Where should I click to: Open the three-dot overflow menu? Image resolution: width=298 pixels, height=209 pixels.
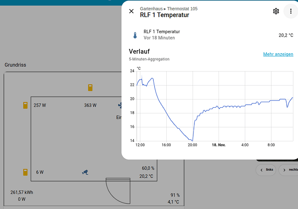(291, 11)
